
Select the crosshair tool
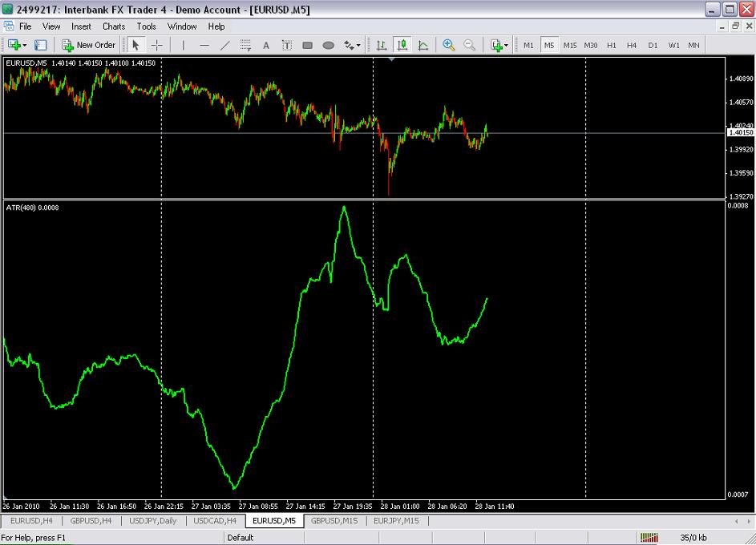[157, 45]
